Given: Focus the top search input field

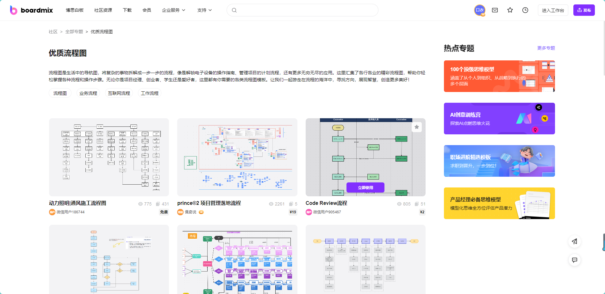Looking at the screenshot, I should (x=302, y=10).
